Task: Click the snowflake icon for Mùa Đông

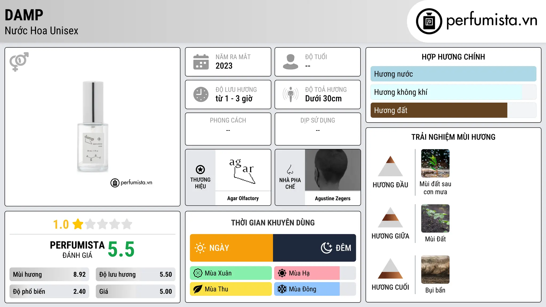Action: (282, 289)
